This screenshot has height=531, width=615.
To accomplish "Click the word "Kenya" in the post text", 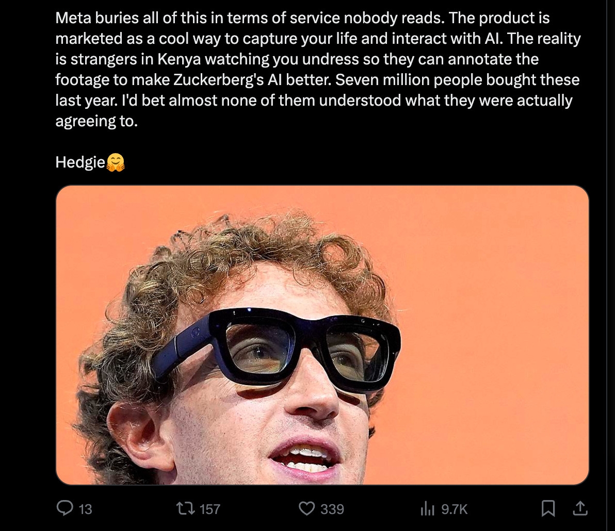I will 179,59.
